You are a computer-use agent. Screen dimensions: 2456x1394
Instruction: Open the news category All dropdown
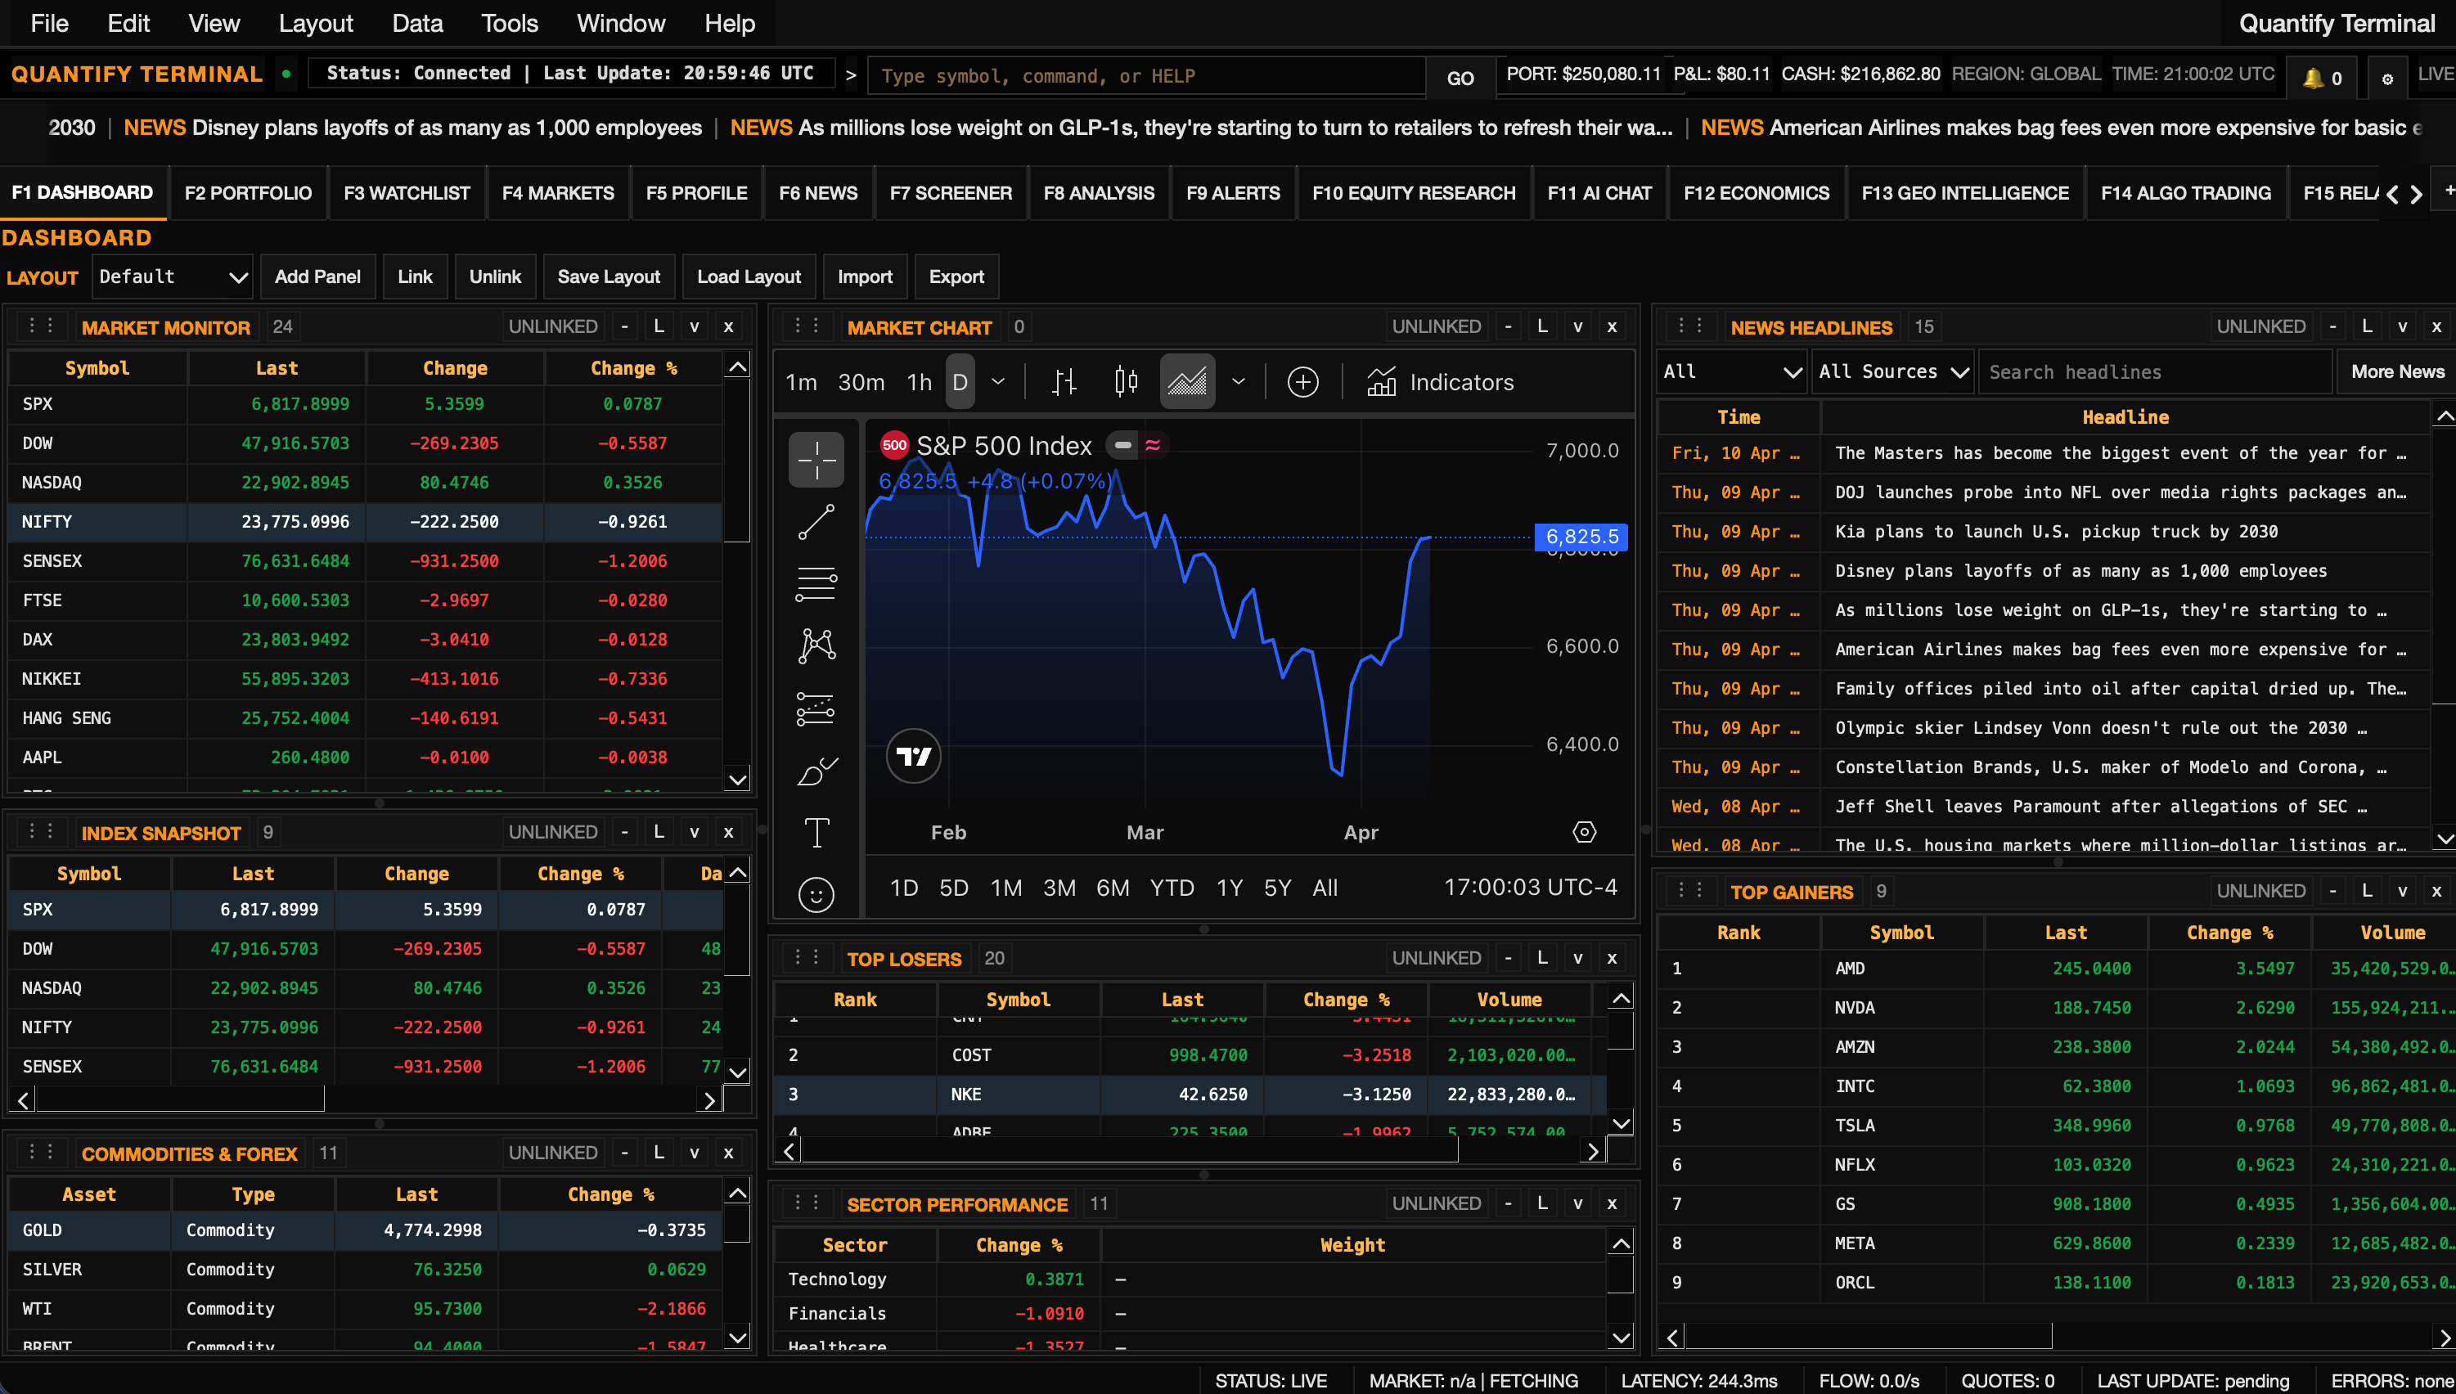pyautogui.click(x=1732, y=371)
